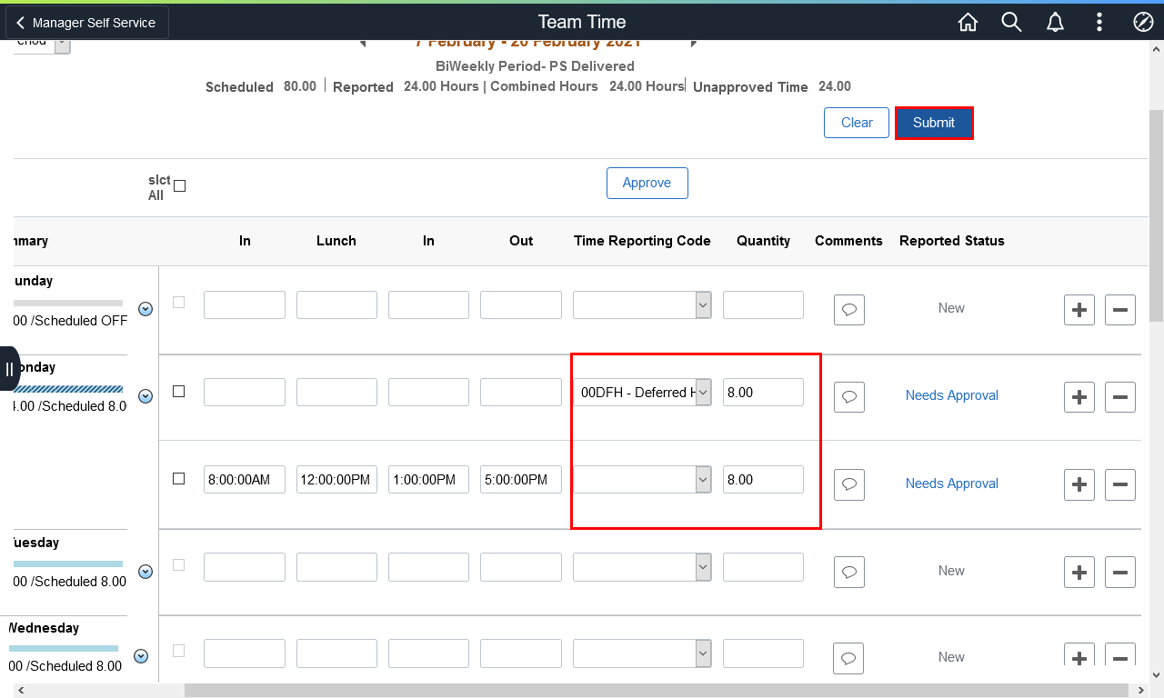
Task: Click the Sunday first In field
Action: [x=245, y=304]
